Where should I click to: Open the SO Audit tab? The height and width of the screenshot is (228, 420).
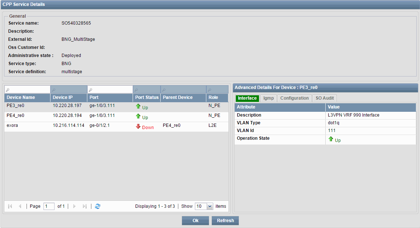click(324, 98)
